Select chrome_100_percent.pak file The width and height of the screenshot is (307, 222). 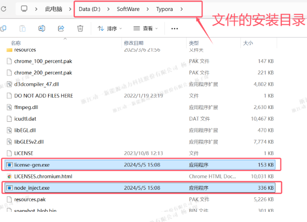43,61
